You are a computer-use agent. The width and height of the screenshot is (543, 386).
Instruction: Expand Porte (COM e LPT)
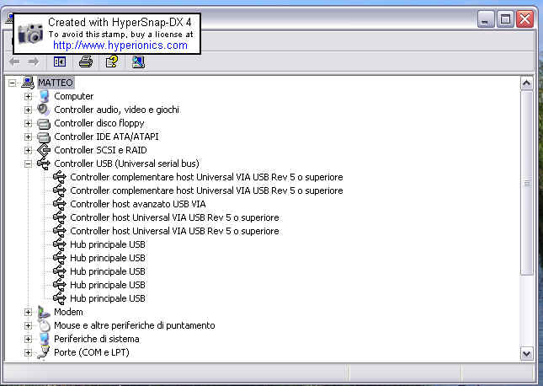(x=28, y=353)
